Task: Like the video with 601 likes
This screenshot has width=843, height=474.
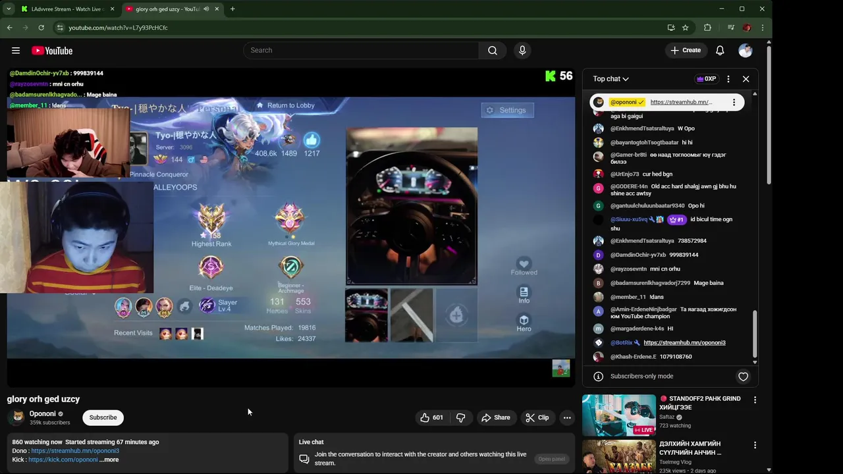Action: pos(431,417)
